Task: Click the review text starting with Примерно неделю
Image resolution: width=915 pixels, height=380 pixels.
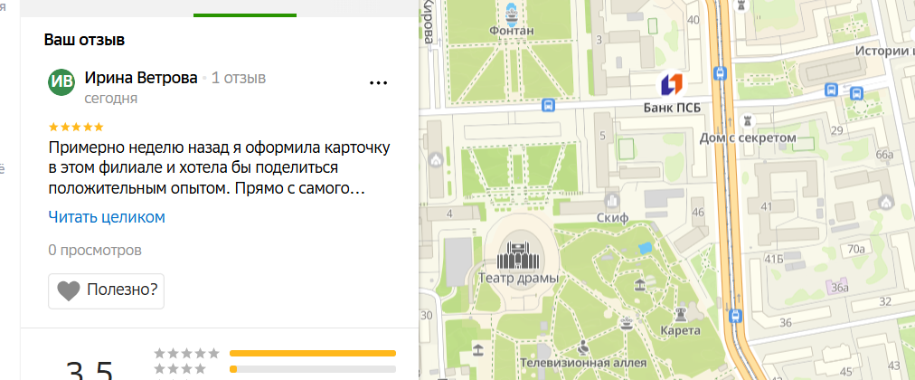Action: 219,167
